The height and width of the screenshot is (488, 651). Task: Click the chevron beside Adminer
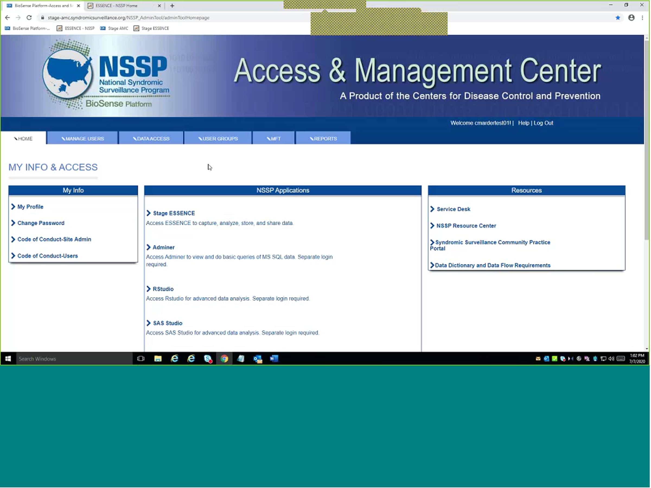(x=149, y=247)
